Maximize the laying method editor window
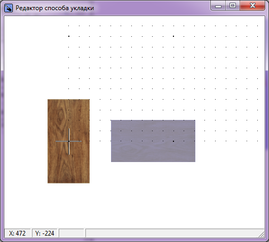This screenshot has width=269, height=242. point(233,6)
